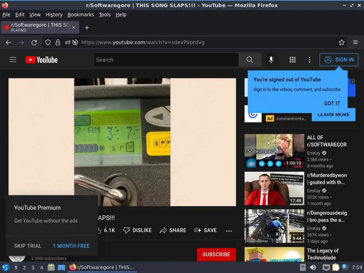Open ALL OF r/SOFTWAREGORE video thumbnail
Image resolution: width=364 pixels, height=273 pixels.
click(274, 151)
